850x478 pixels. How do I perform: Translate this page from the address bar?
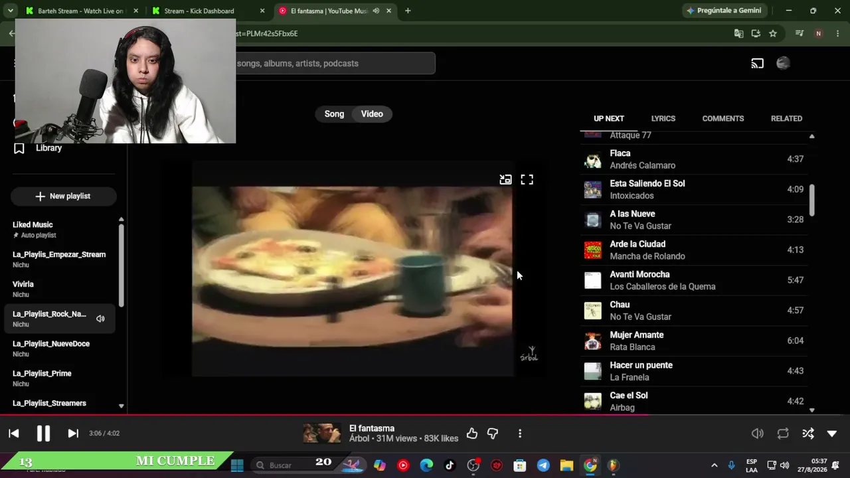738,33
